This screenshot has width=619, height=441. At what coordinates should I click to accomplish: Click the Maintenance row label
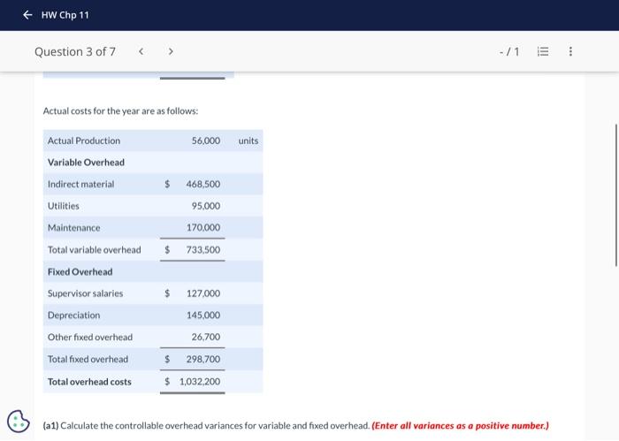[x=73, y=228]
